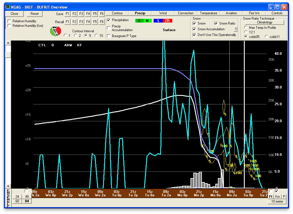Select Max Temp In Profile radio button
Image resolution: width=293 pixels, height=214 pixels.
(x=246, y=28)
